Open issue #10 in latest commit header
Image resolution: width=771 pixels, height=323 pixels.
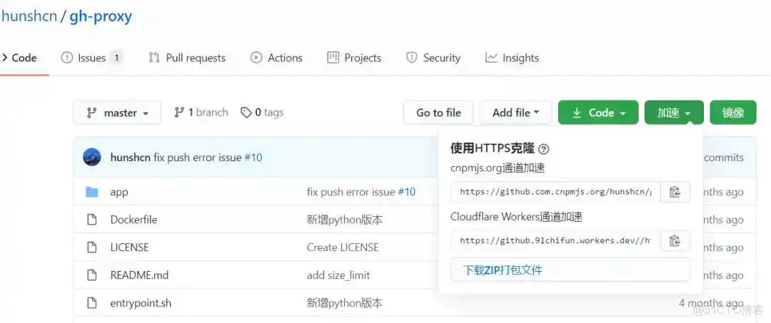253,158
